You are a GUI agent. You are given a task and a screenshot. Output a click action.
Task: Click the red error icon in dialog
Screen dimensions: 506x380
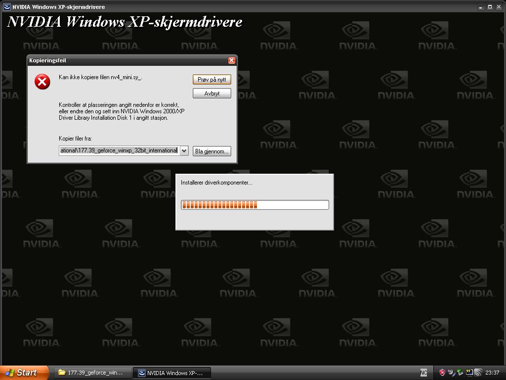click(42, 82)
